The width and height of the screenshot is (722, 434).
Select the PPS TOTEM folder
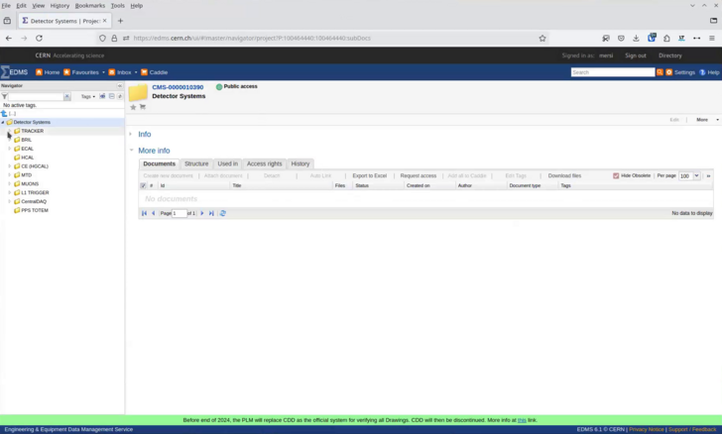pos(35,210)
